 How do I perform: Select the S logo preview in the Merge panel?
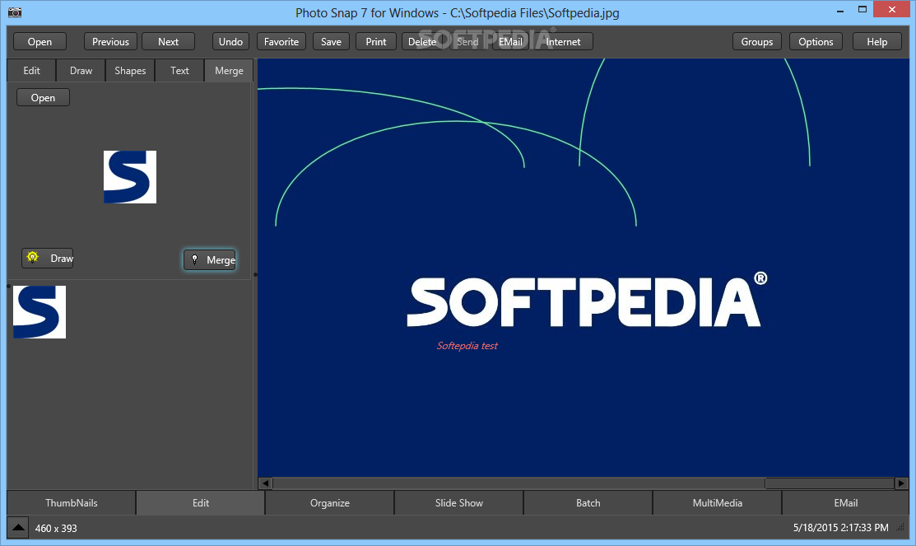pyautogui.click(x=130, y=177)
